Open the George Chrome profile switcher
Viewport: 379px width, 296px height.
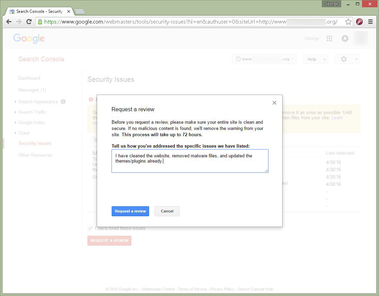point(331,4)
